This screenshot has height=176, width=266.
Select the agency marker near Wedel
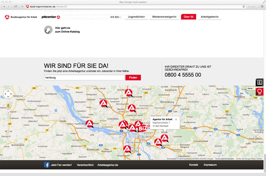tap(89, 124)
